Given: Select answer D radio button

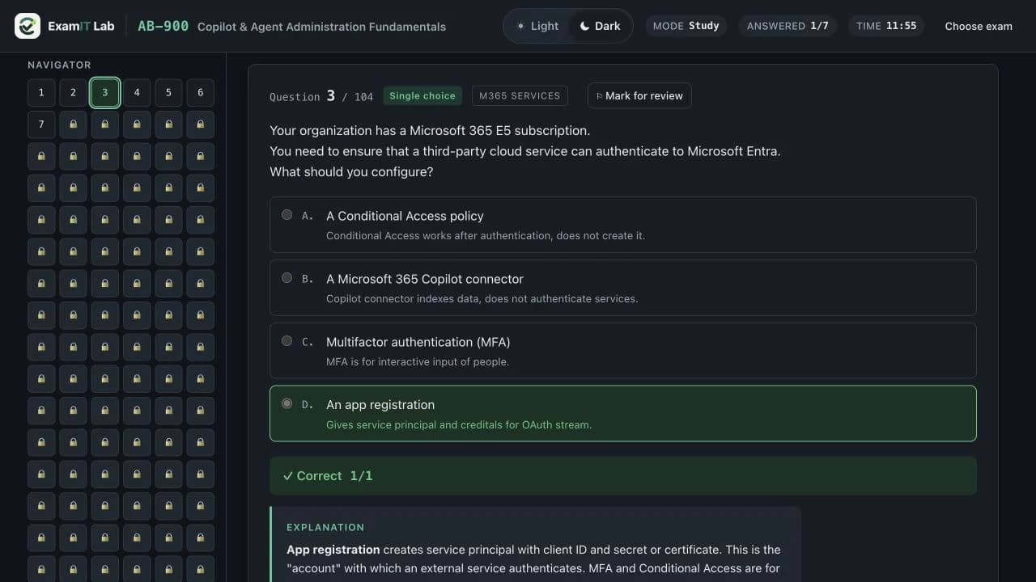Looking at the screenshot, I should coord(287,403).
